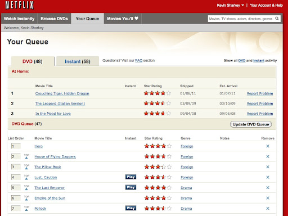
Task: Move The Last Emperor to top
Action: (x=26, y=187)
